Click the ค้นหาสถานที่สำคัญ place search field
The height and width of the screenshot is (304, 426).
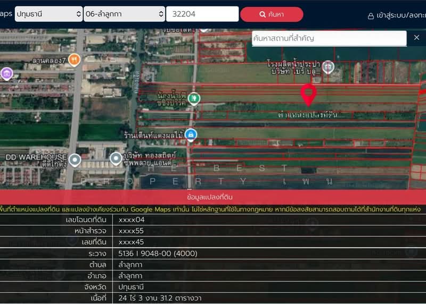tap(329, 38)
